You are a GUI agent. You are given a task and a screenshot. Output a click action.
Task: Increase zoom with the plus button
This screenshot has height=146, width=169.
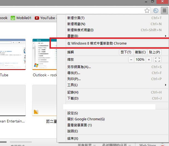pyautogui.click(x=149, y=60)
